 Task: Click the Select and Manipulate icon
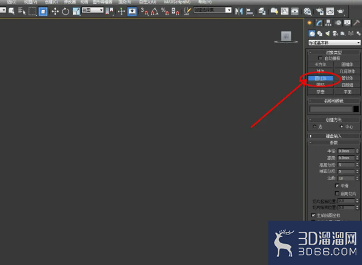121,11
